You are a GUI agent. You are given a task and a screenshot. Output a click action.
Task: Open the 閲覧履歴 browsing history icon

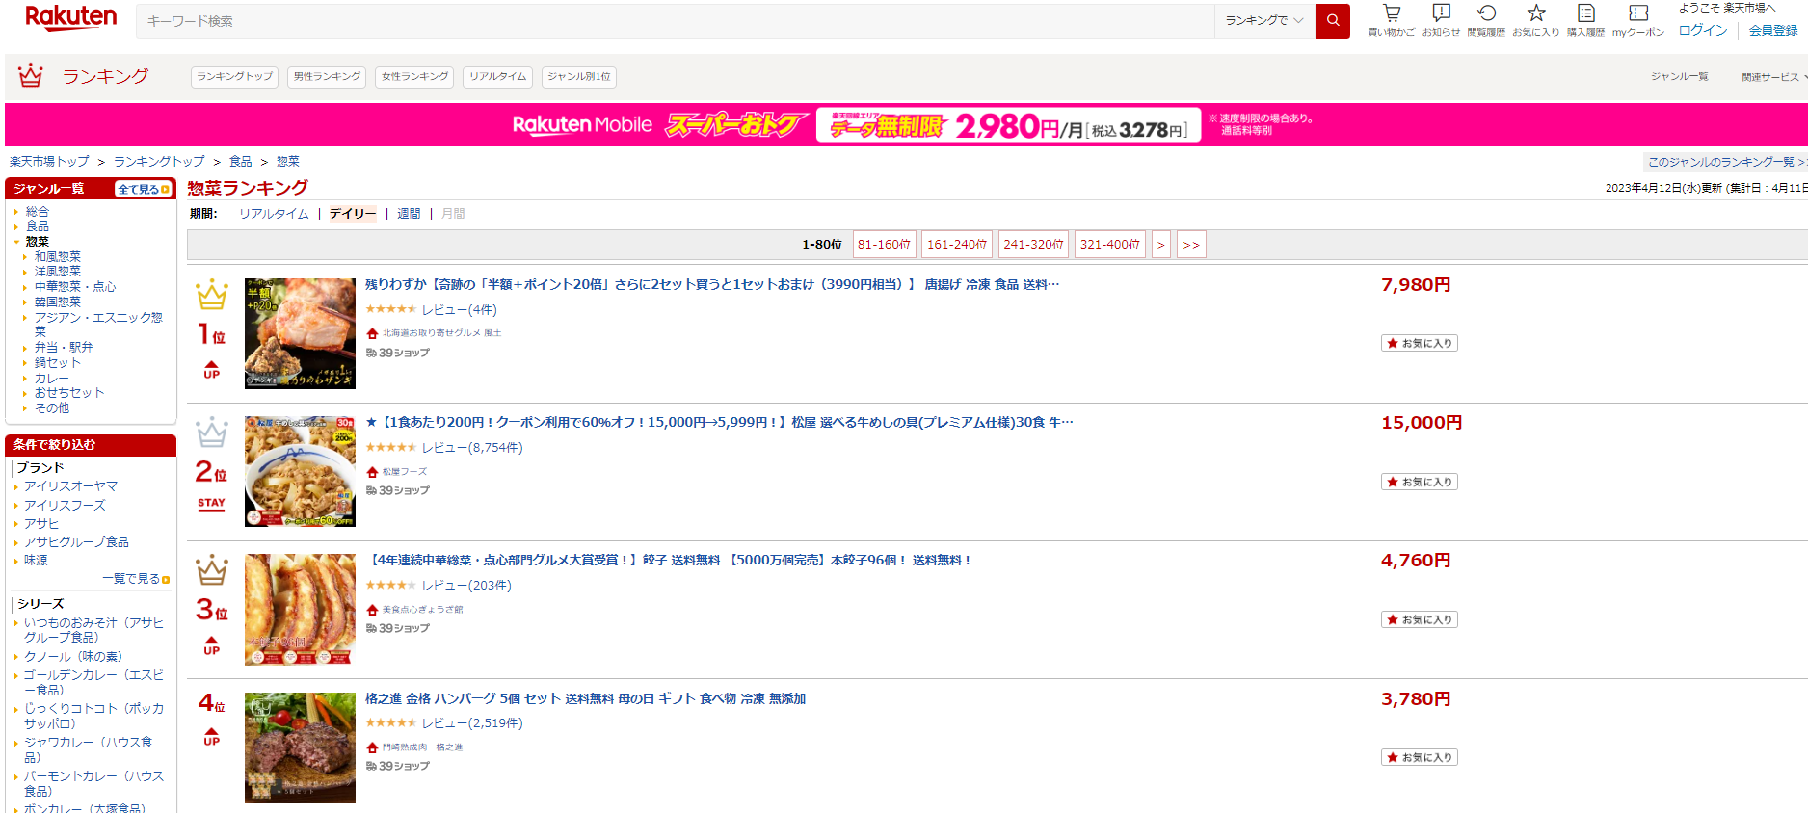[x=1486, y=13]
